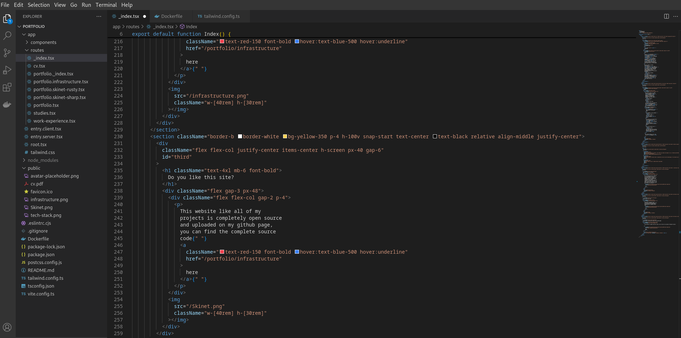Open the Run and Debug view
This screenshot has height=338, width=681.
tap(7, 70)
